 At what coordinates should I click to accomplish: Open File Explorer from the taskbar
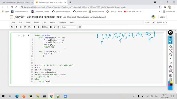point(38,96)
